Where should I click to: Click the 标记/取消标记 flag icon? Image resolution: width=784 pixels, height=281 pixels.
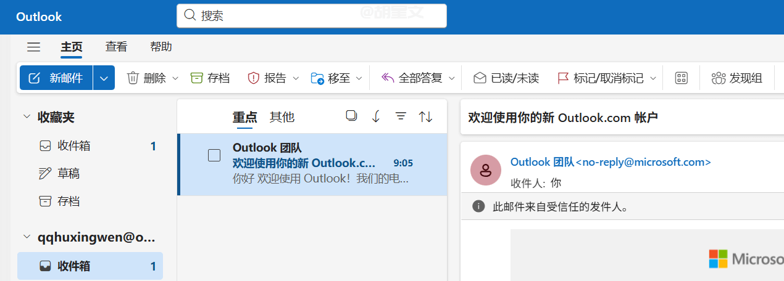pyautogui.click(x=563, y=78)
